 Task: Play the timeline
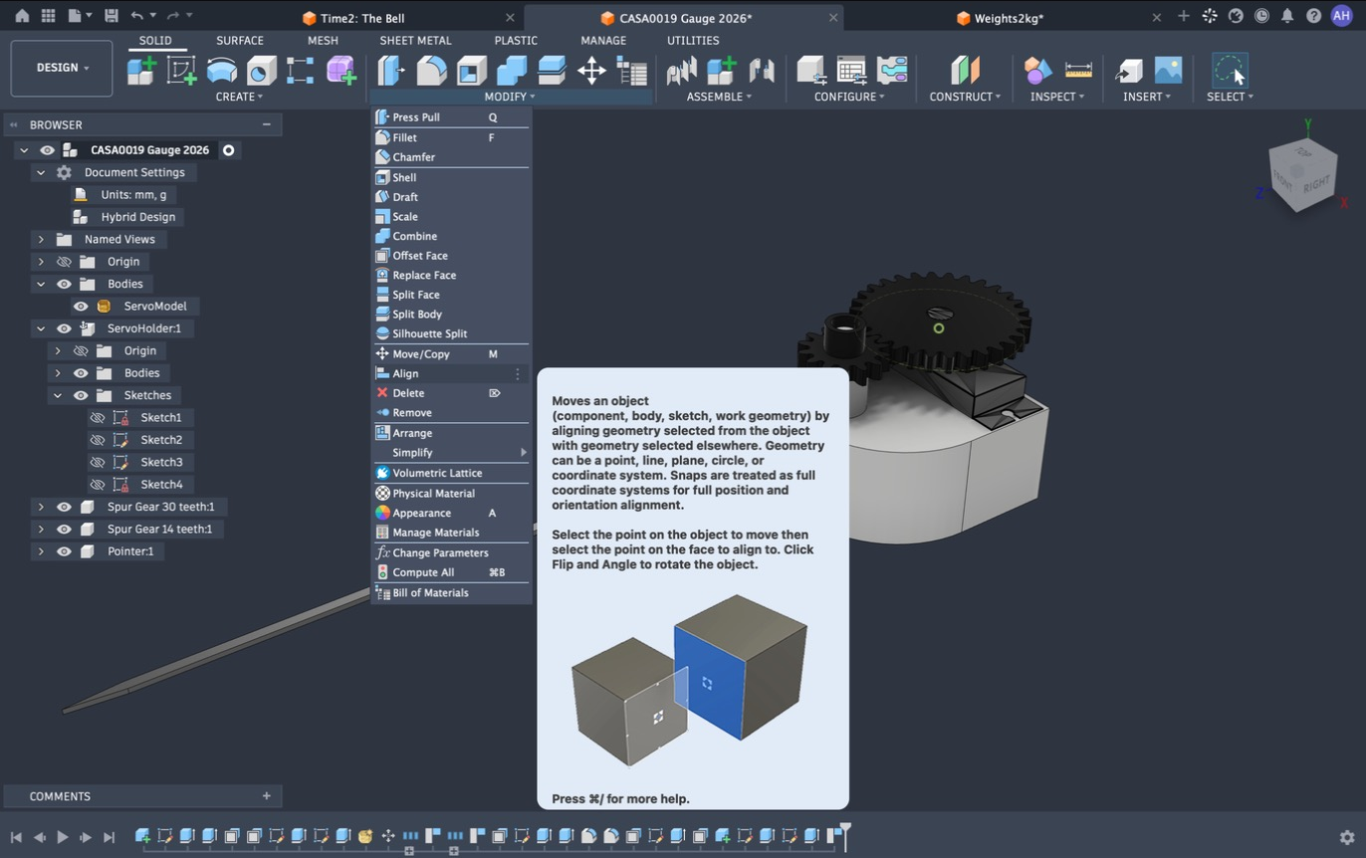tap(62, 838)
